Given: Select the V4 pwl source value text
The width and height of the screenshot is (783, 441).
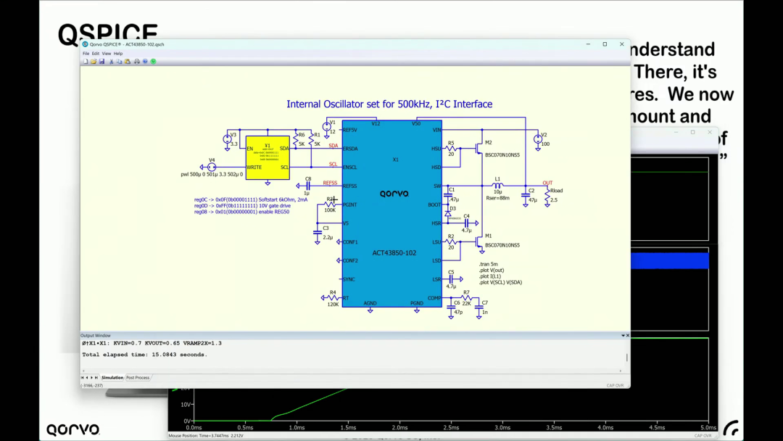Looking at the screenshot, I should coord(212,174).
